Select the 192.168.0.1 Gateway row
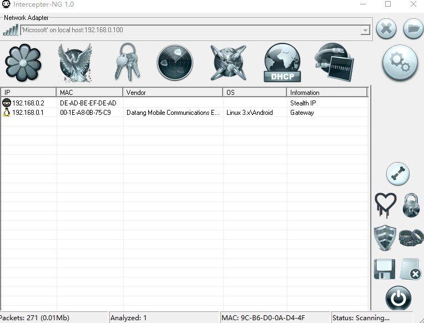 (184, 113)
